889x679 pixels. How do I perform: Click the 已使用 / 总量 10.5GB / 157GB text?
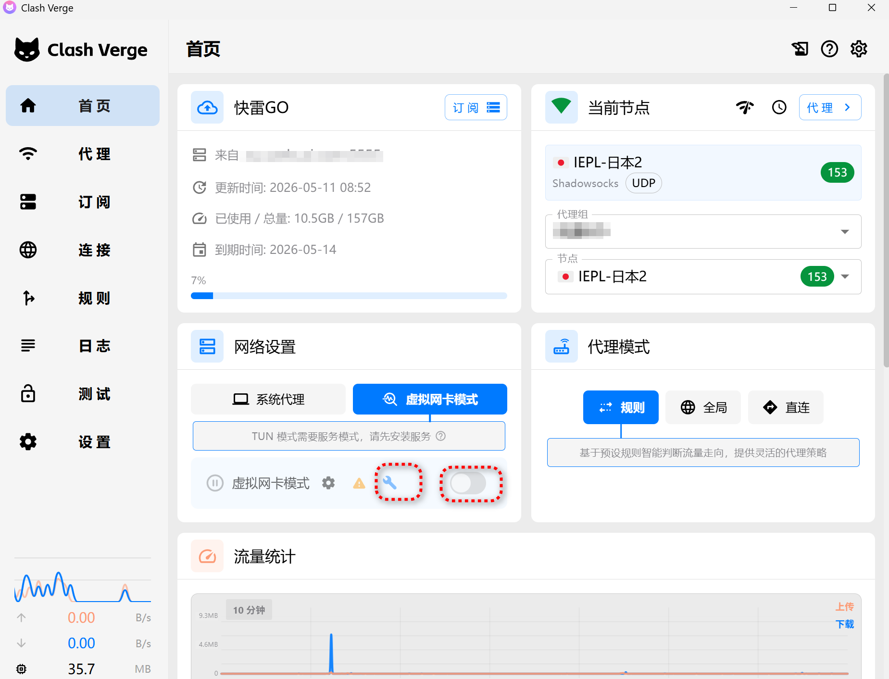click(300, 218)
